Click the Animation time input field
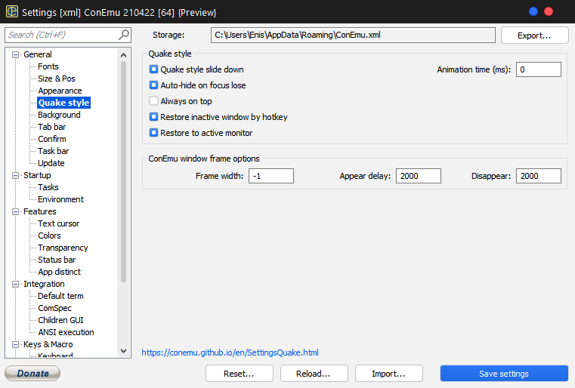Image resolution: width=575 pixels, height=388 pixels. (538, 69)
